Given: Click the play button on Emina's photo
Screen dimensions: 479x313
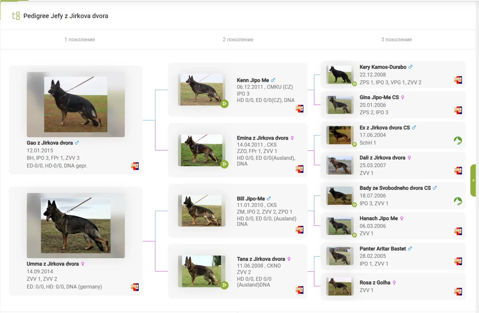Looking at the screenshot, I should coord(224,164).
